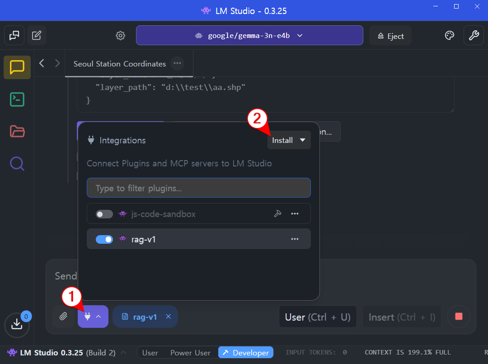Open the Discover search sidebar icon
This screenshot has height=364, width=488.
click(17, 163)
